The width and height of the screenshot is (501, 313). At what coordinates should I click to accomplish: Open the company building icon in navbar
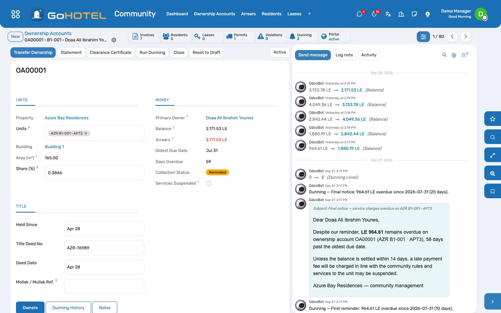click(x=401, y=14)
